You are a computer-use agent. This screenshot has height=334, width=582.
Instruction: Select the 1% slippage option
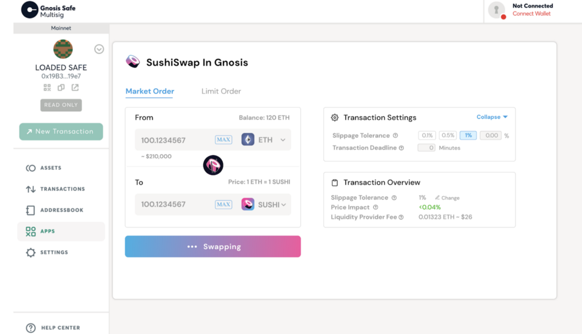pyautogui.click(x=468, y=135)
